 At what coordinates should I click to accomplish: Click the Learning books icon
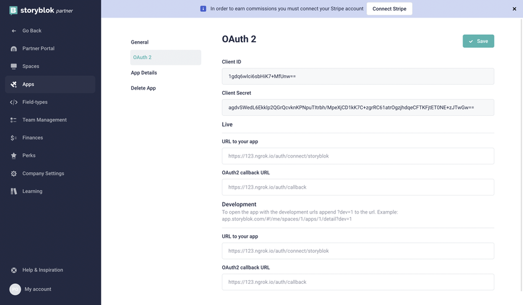pyautogui.click(x=14, y=191)
